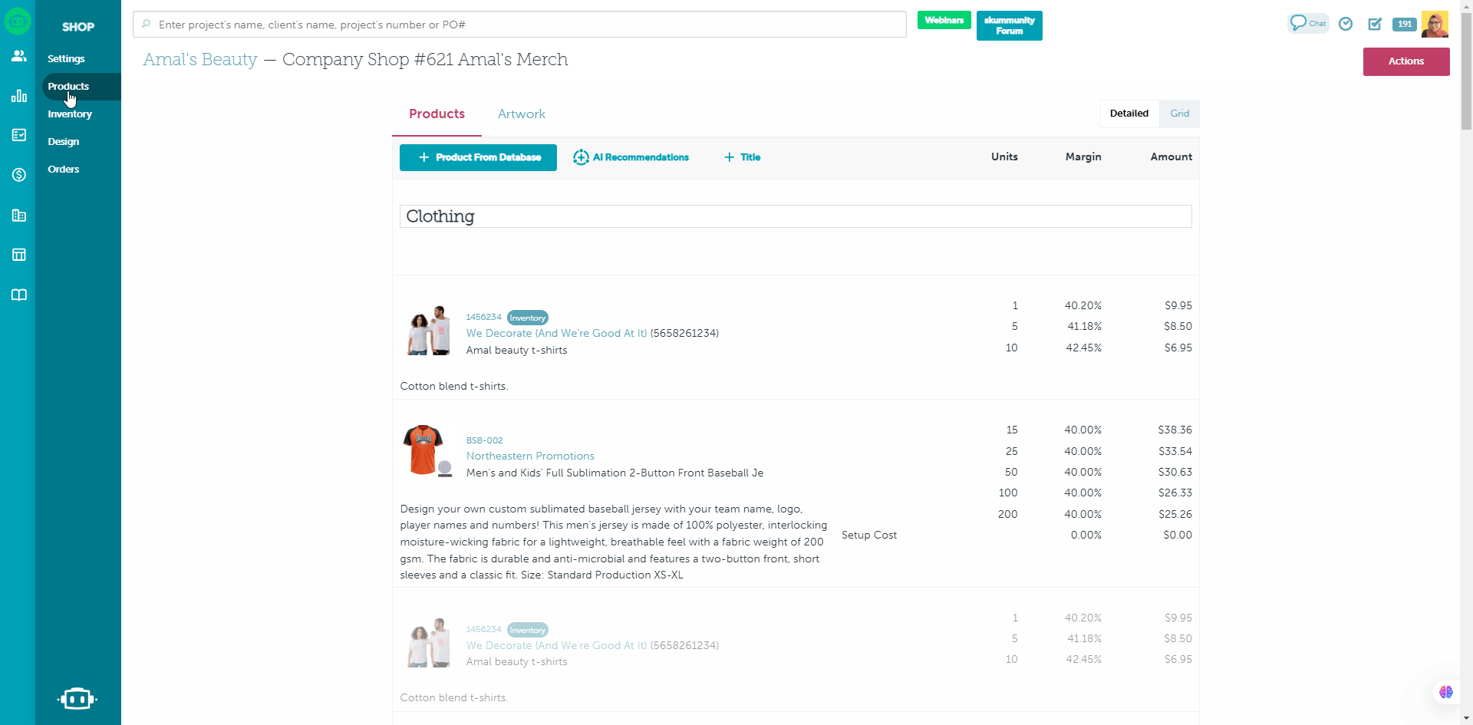Click the clock checkmark reminders icon
The height and width of the screenshot is (725, 1473).
(x=1346, y=24)
